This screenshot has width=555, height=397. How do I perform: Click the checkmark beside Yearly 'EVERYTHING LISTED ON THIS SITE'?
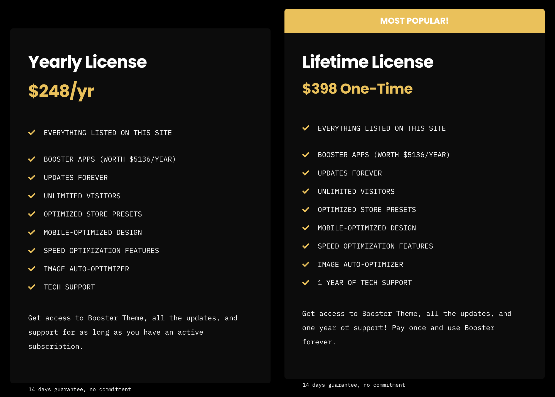[x=32, y=132]
